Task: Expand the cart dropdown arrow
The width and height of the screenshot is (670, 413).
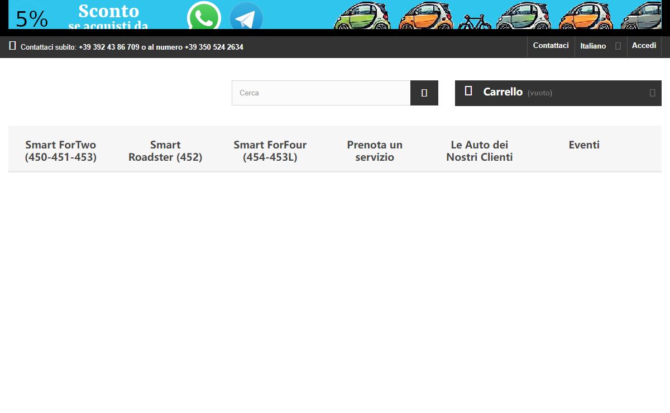Action: coord(652,93)
